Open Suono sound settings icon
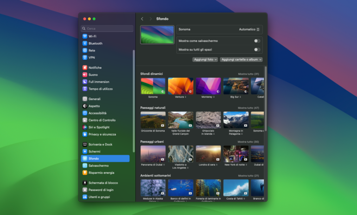 coord(85,74)
